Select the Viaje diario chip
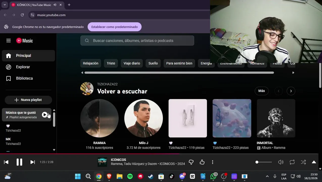The height and width of the screenshot is (182, 322). click(x=132, y=63)
